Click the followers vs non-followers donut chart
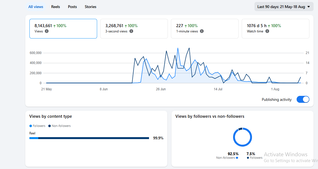The height and width of the screenshot is (169, 318). click(x=242, y=137)
